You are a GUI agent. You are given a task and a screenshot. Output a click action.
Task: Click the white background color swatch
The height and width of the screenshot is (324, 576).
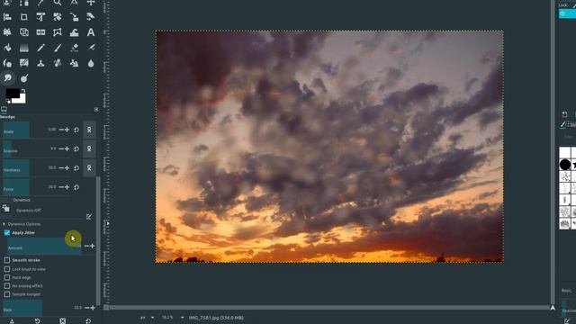[x=22, y=99]
